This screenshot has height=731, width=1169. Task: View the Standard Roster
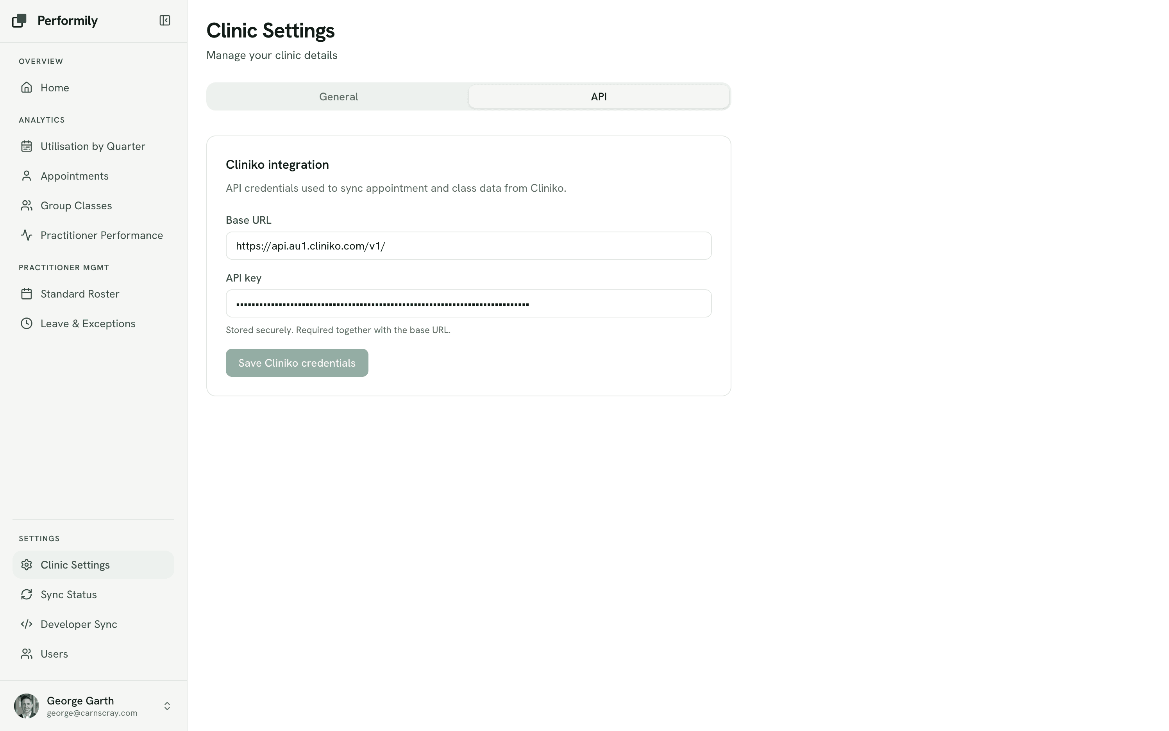(x=93, y=294)
